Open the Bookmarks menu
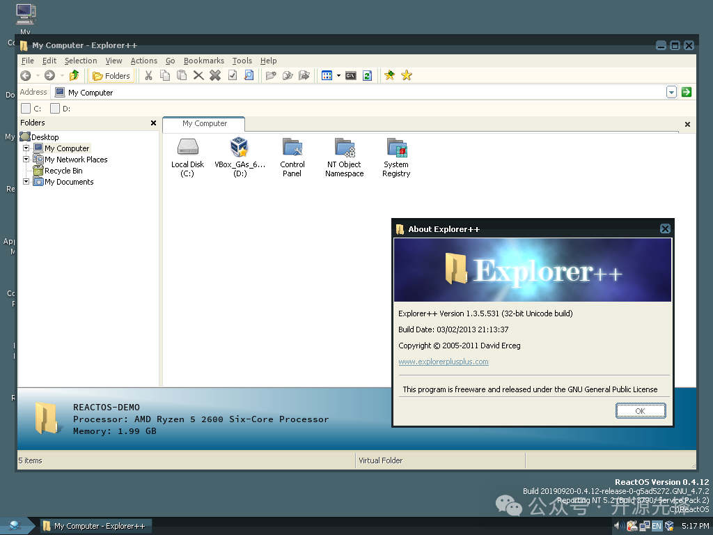This screenshot has height=535, width=713. (x=204, y=61)
